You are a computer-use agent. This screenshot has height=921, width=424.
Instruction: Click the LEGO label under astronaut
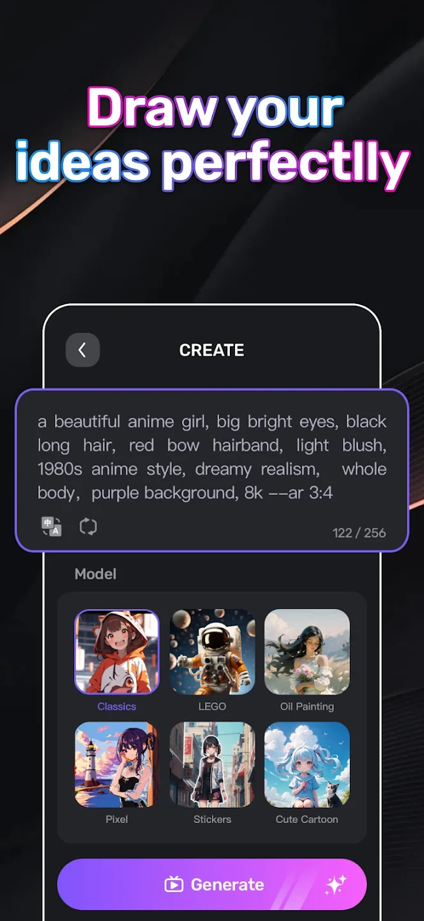coord(212,707)
